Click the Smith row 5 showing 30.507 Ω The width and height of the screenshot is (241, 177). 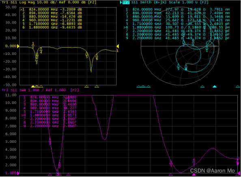(x=178, y=24)
